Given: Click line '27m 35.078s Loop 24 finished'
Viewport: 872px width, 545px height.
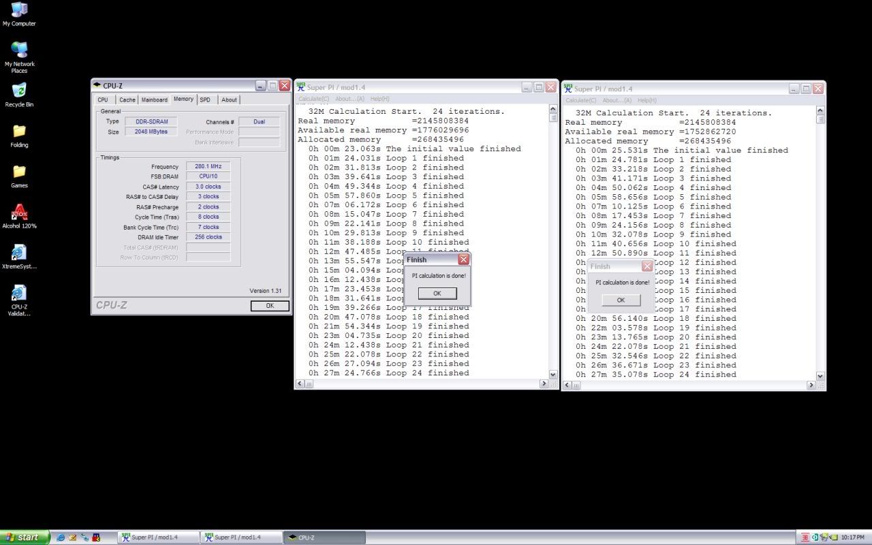Looking at the screenshot, I should (x=656, y=374).
